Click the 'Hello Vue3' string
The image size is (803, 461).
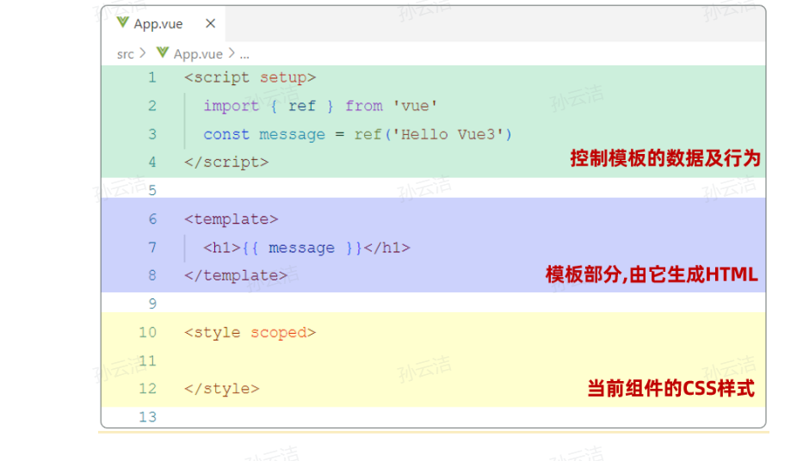(x=448, y=134)
